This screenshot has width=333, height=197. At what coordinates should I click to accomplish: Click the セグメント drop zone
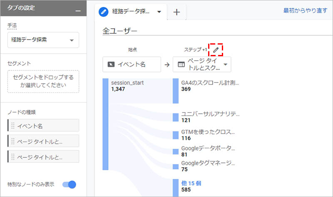click(x=43, y=81)
